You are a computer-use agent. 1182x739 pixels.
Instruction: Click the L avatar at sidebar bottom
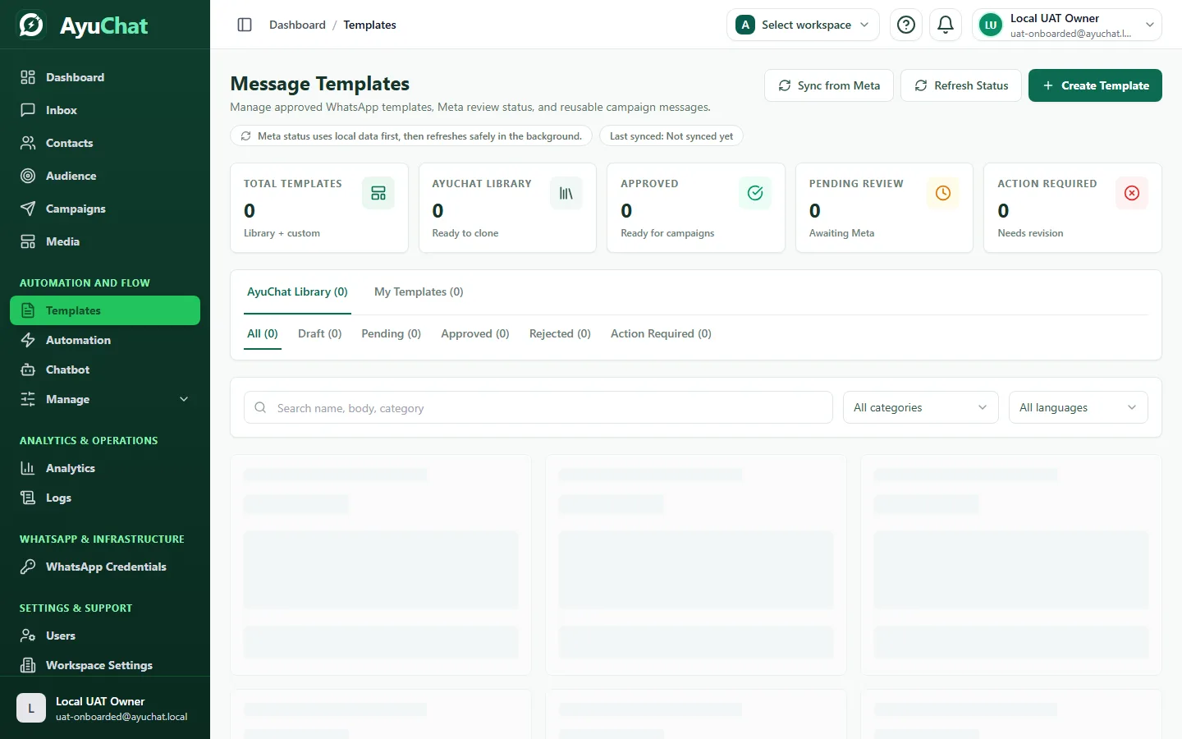[31, 708]
